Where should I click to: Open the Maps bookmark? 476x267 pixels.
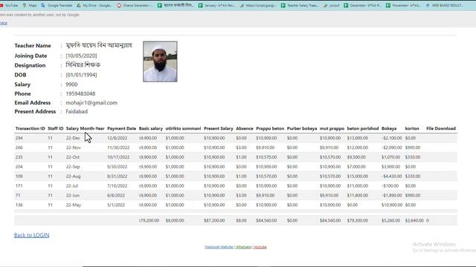[x=30, y=5]
